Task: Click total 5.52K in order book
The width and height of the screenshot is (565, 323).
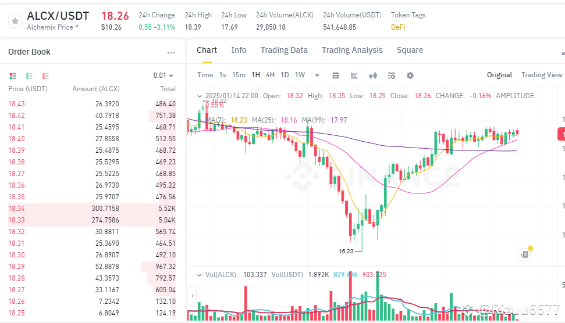Action: [x=167, y=209]
